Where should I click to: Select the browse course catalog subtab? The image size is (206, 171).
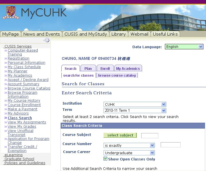click(x=117, y=76)
